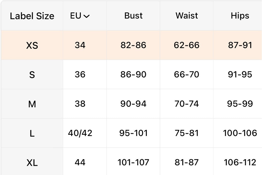The image size is (262, 175).
Task: Click EU size 40/42 cell
Action: coord(80,133)
